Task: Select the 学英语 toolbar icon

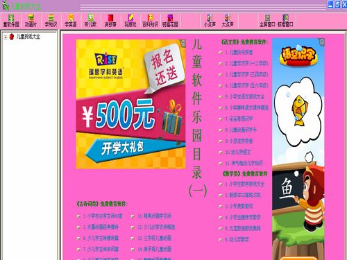Action: [x=71, y=21]
